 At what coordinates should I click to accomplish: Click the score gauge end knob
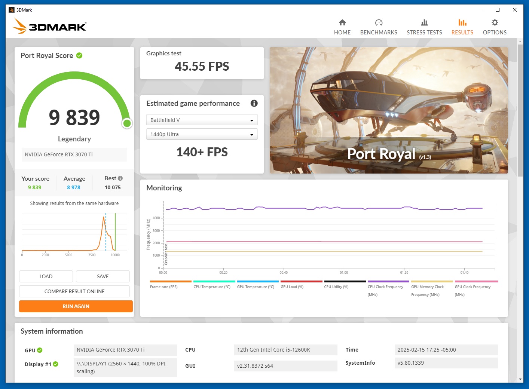coord(127,123)
